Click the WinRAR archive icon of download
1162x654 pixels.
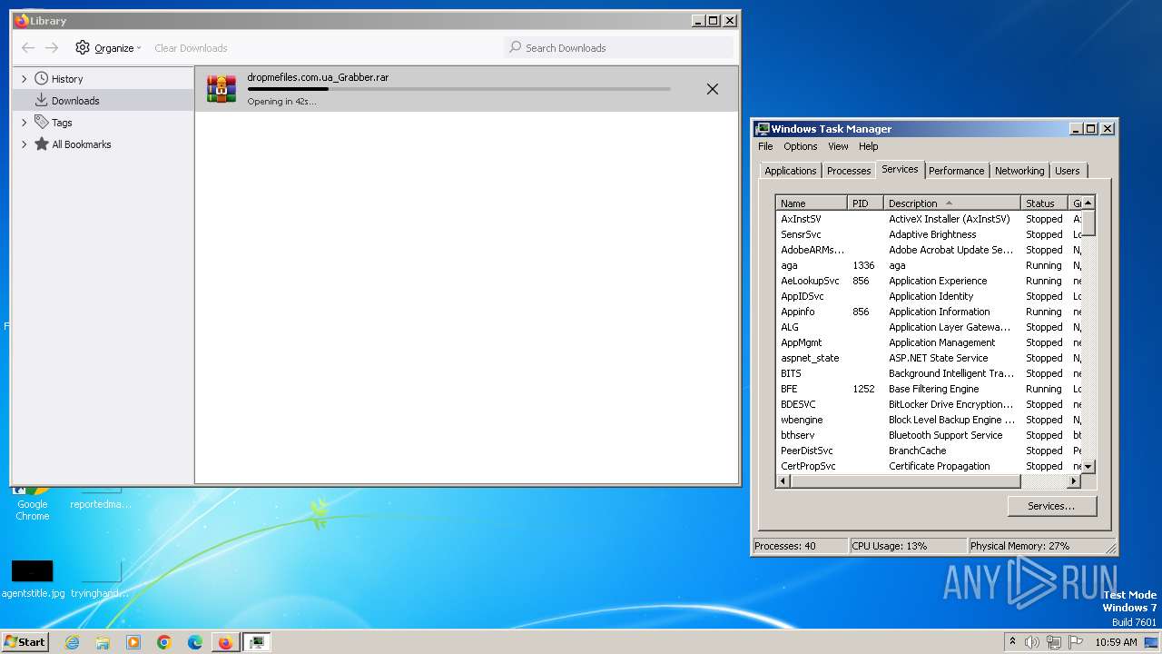tap(222, 88)
